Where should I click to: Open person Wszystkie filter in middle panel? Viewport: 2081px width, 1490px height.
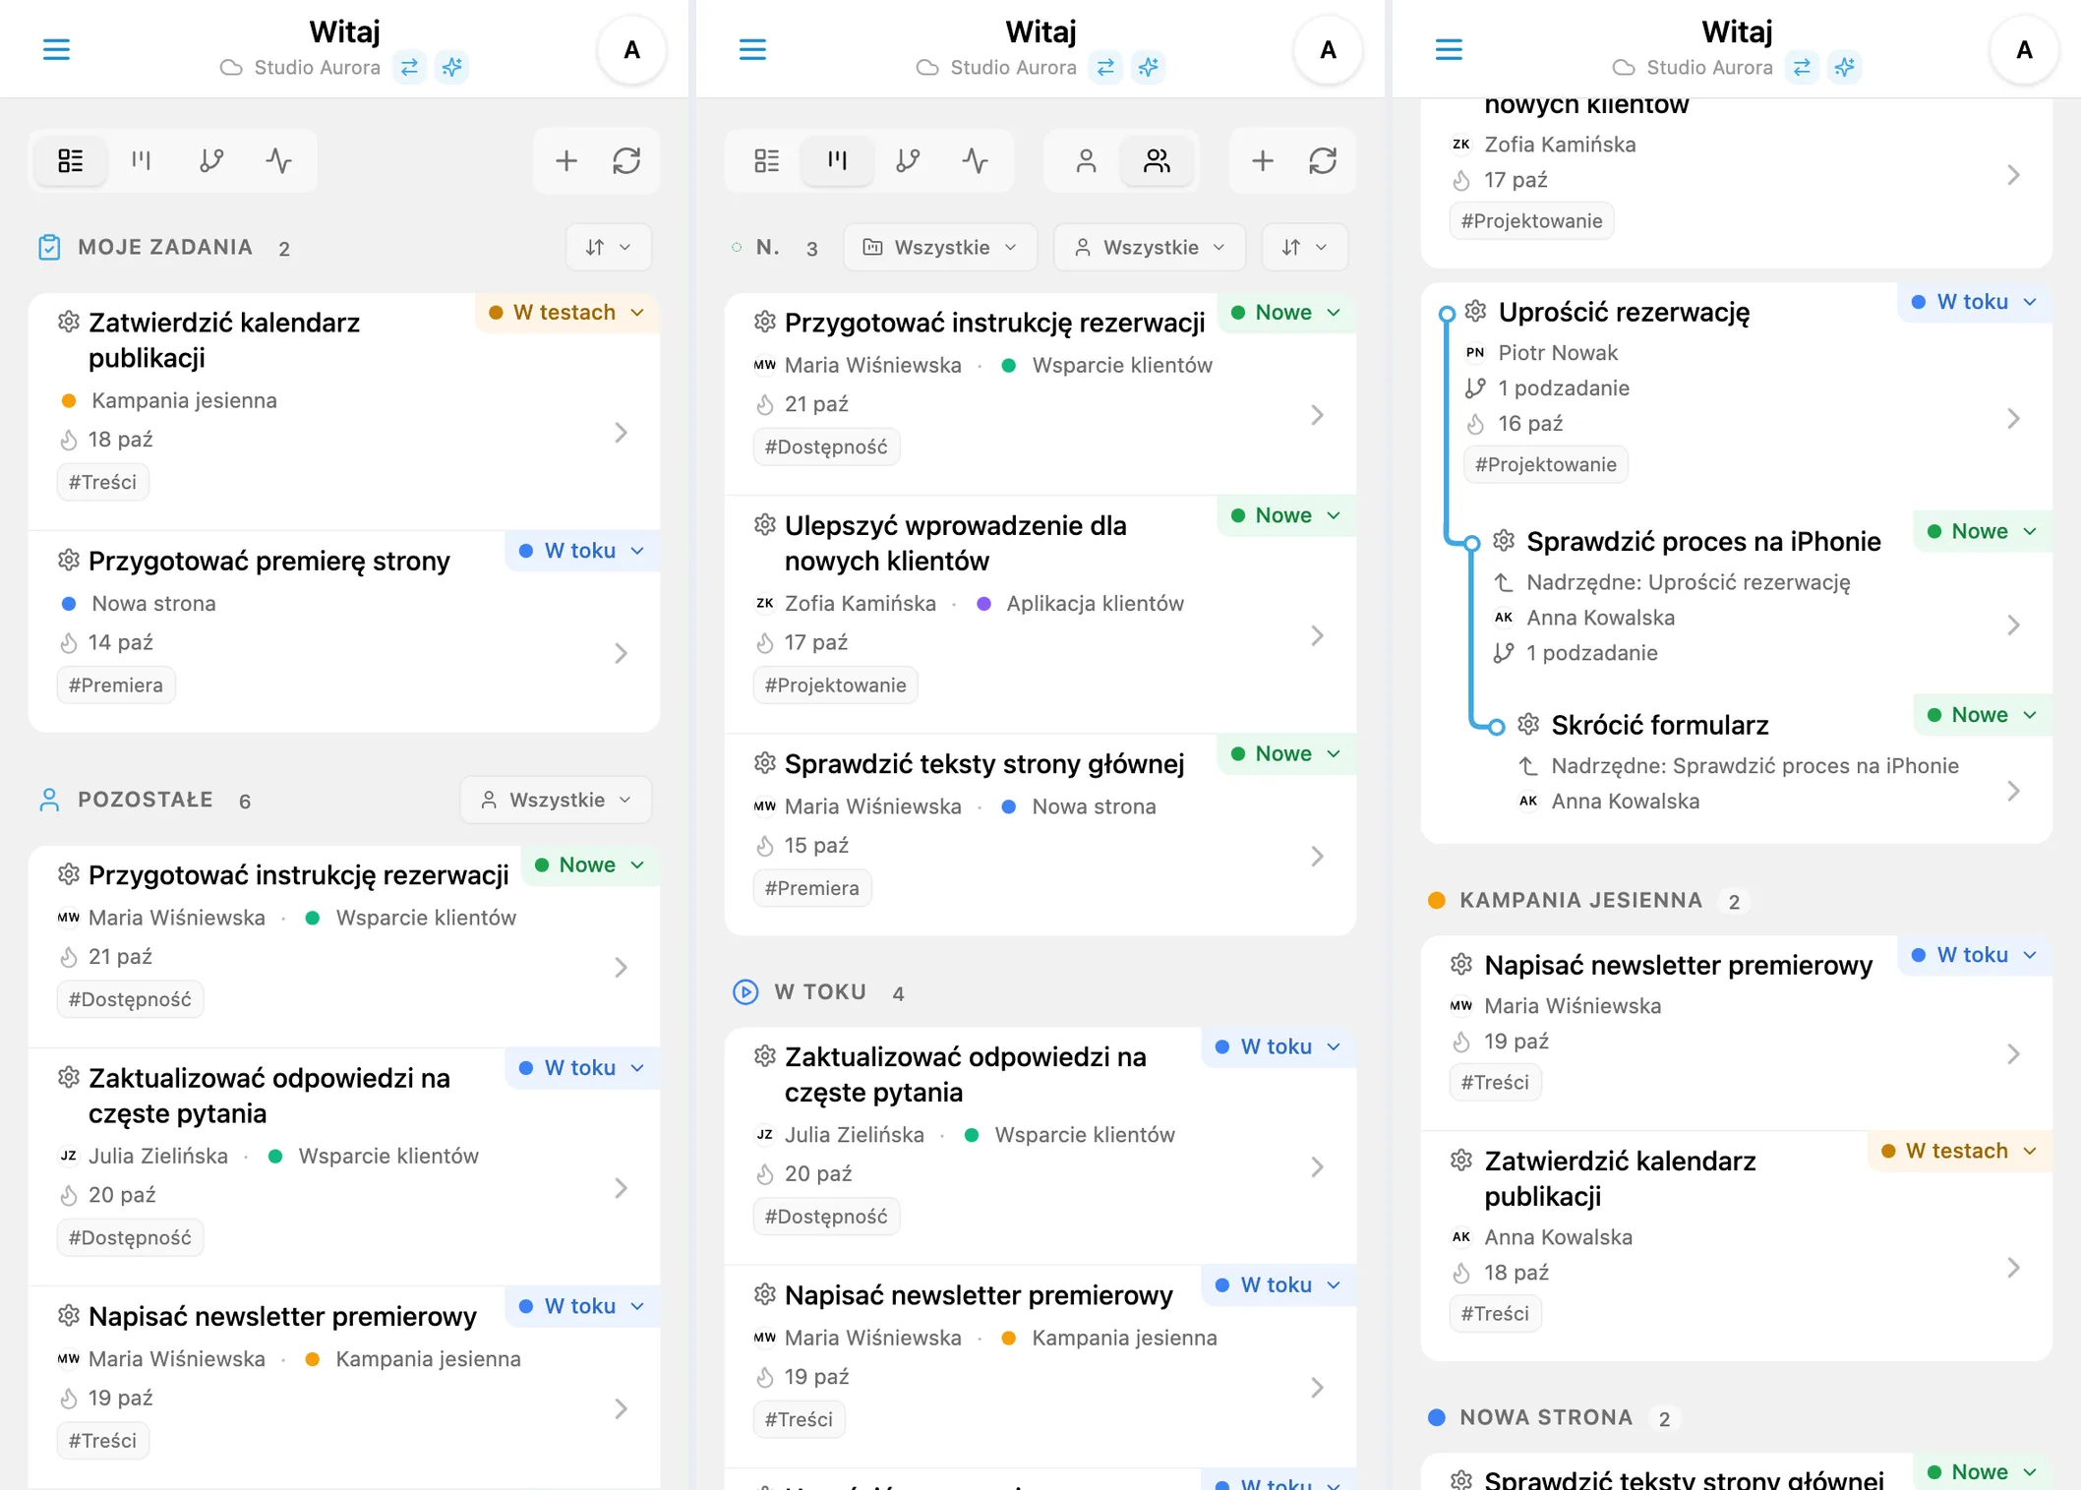[x=1149, y=247]
